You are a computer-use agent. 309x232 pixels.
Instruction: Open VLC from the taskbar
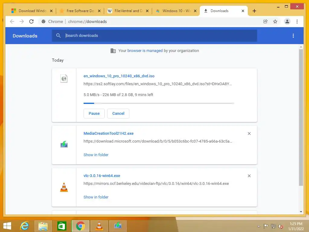point(99,226)
